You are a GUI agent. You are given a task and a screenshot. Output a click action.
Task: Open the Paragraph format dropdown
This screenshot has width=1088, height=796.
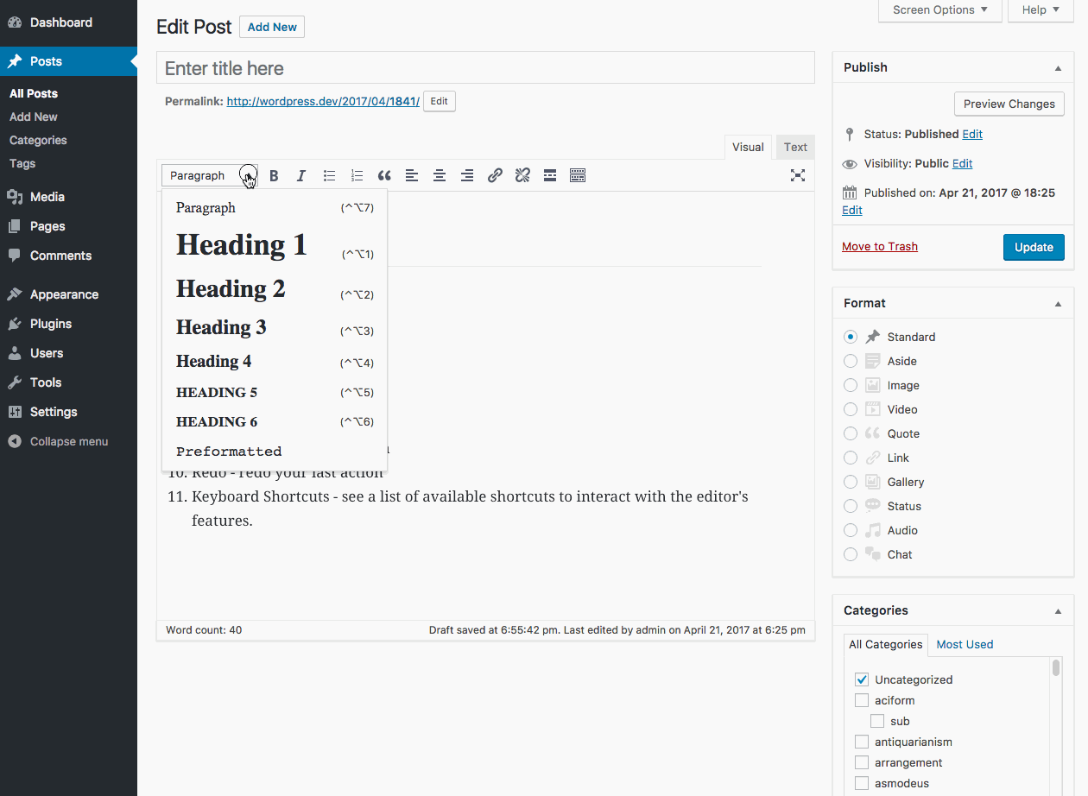point(210,176)
